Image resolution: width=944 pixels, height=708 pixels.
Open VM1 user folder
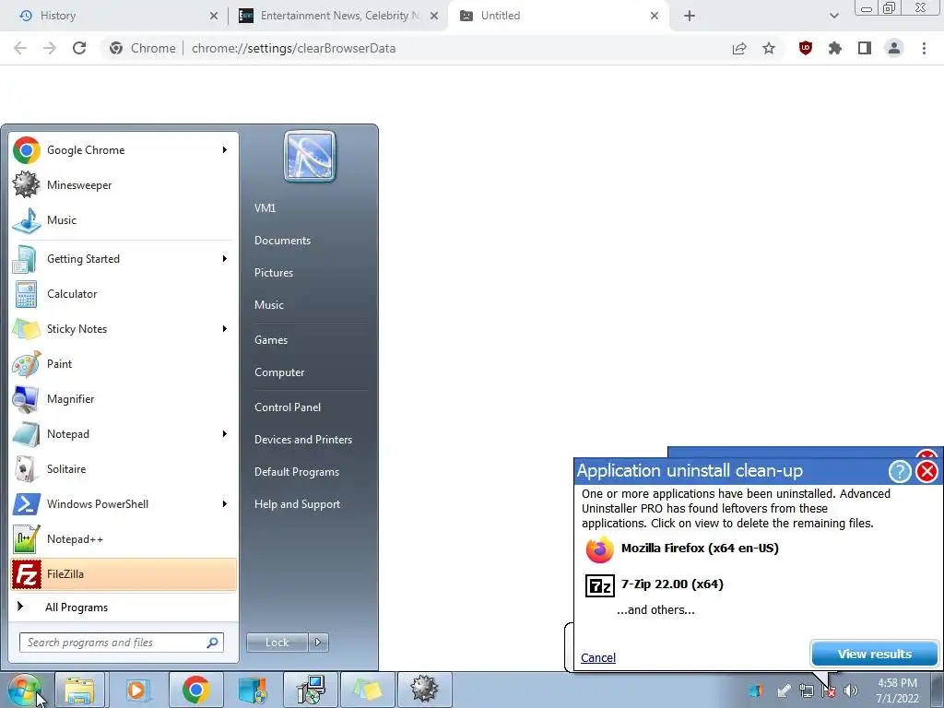click(265, 207)
